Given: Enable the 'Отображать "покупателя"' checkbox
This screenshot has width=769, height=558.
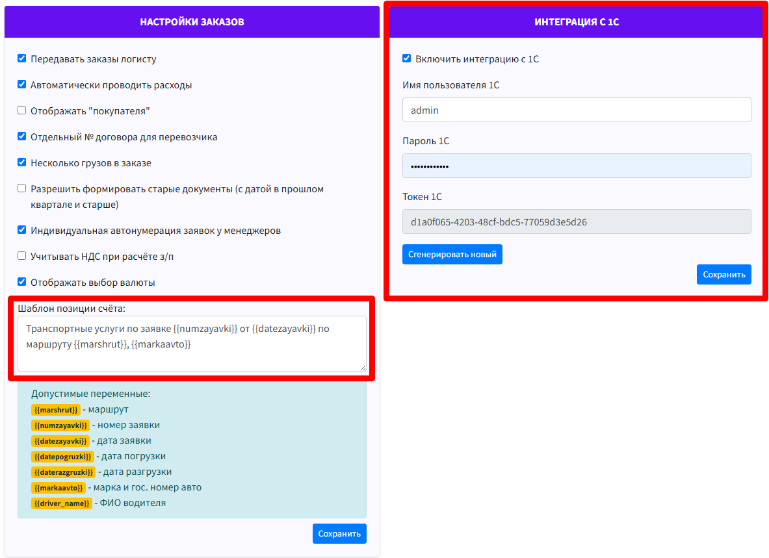Looking at the screenshot, I should click(22, 110).
